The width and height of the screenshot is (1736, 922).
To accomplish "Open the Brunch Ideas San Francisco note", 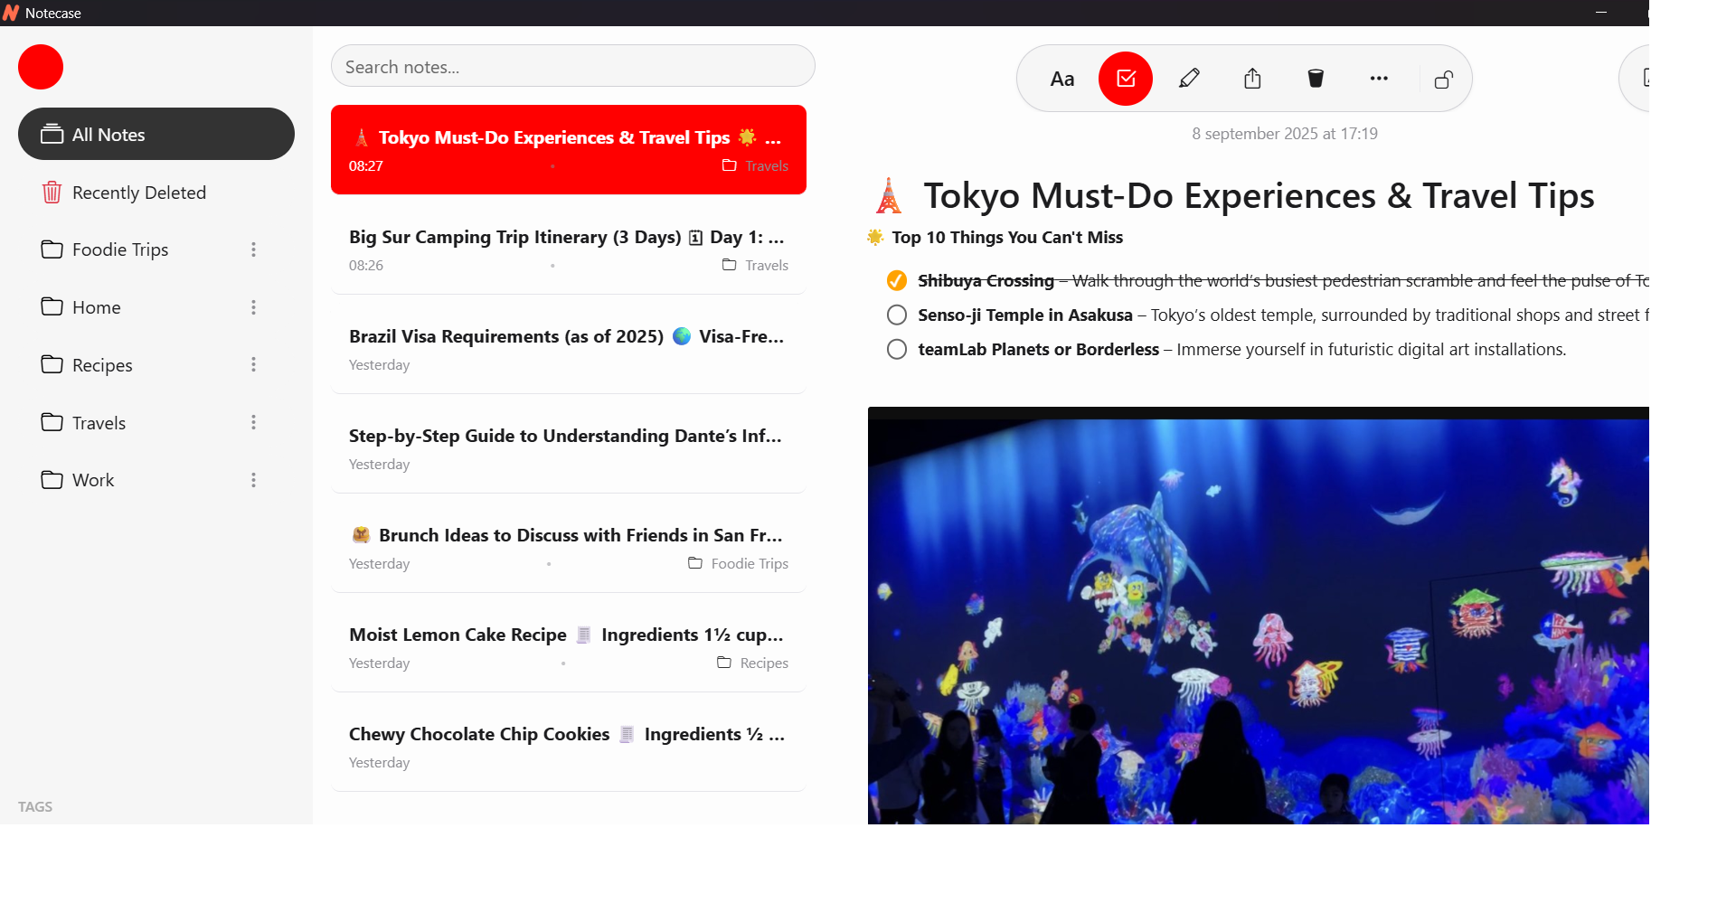I will pyautogui.click(x=569, y=548).
